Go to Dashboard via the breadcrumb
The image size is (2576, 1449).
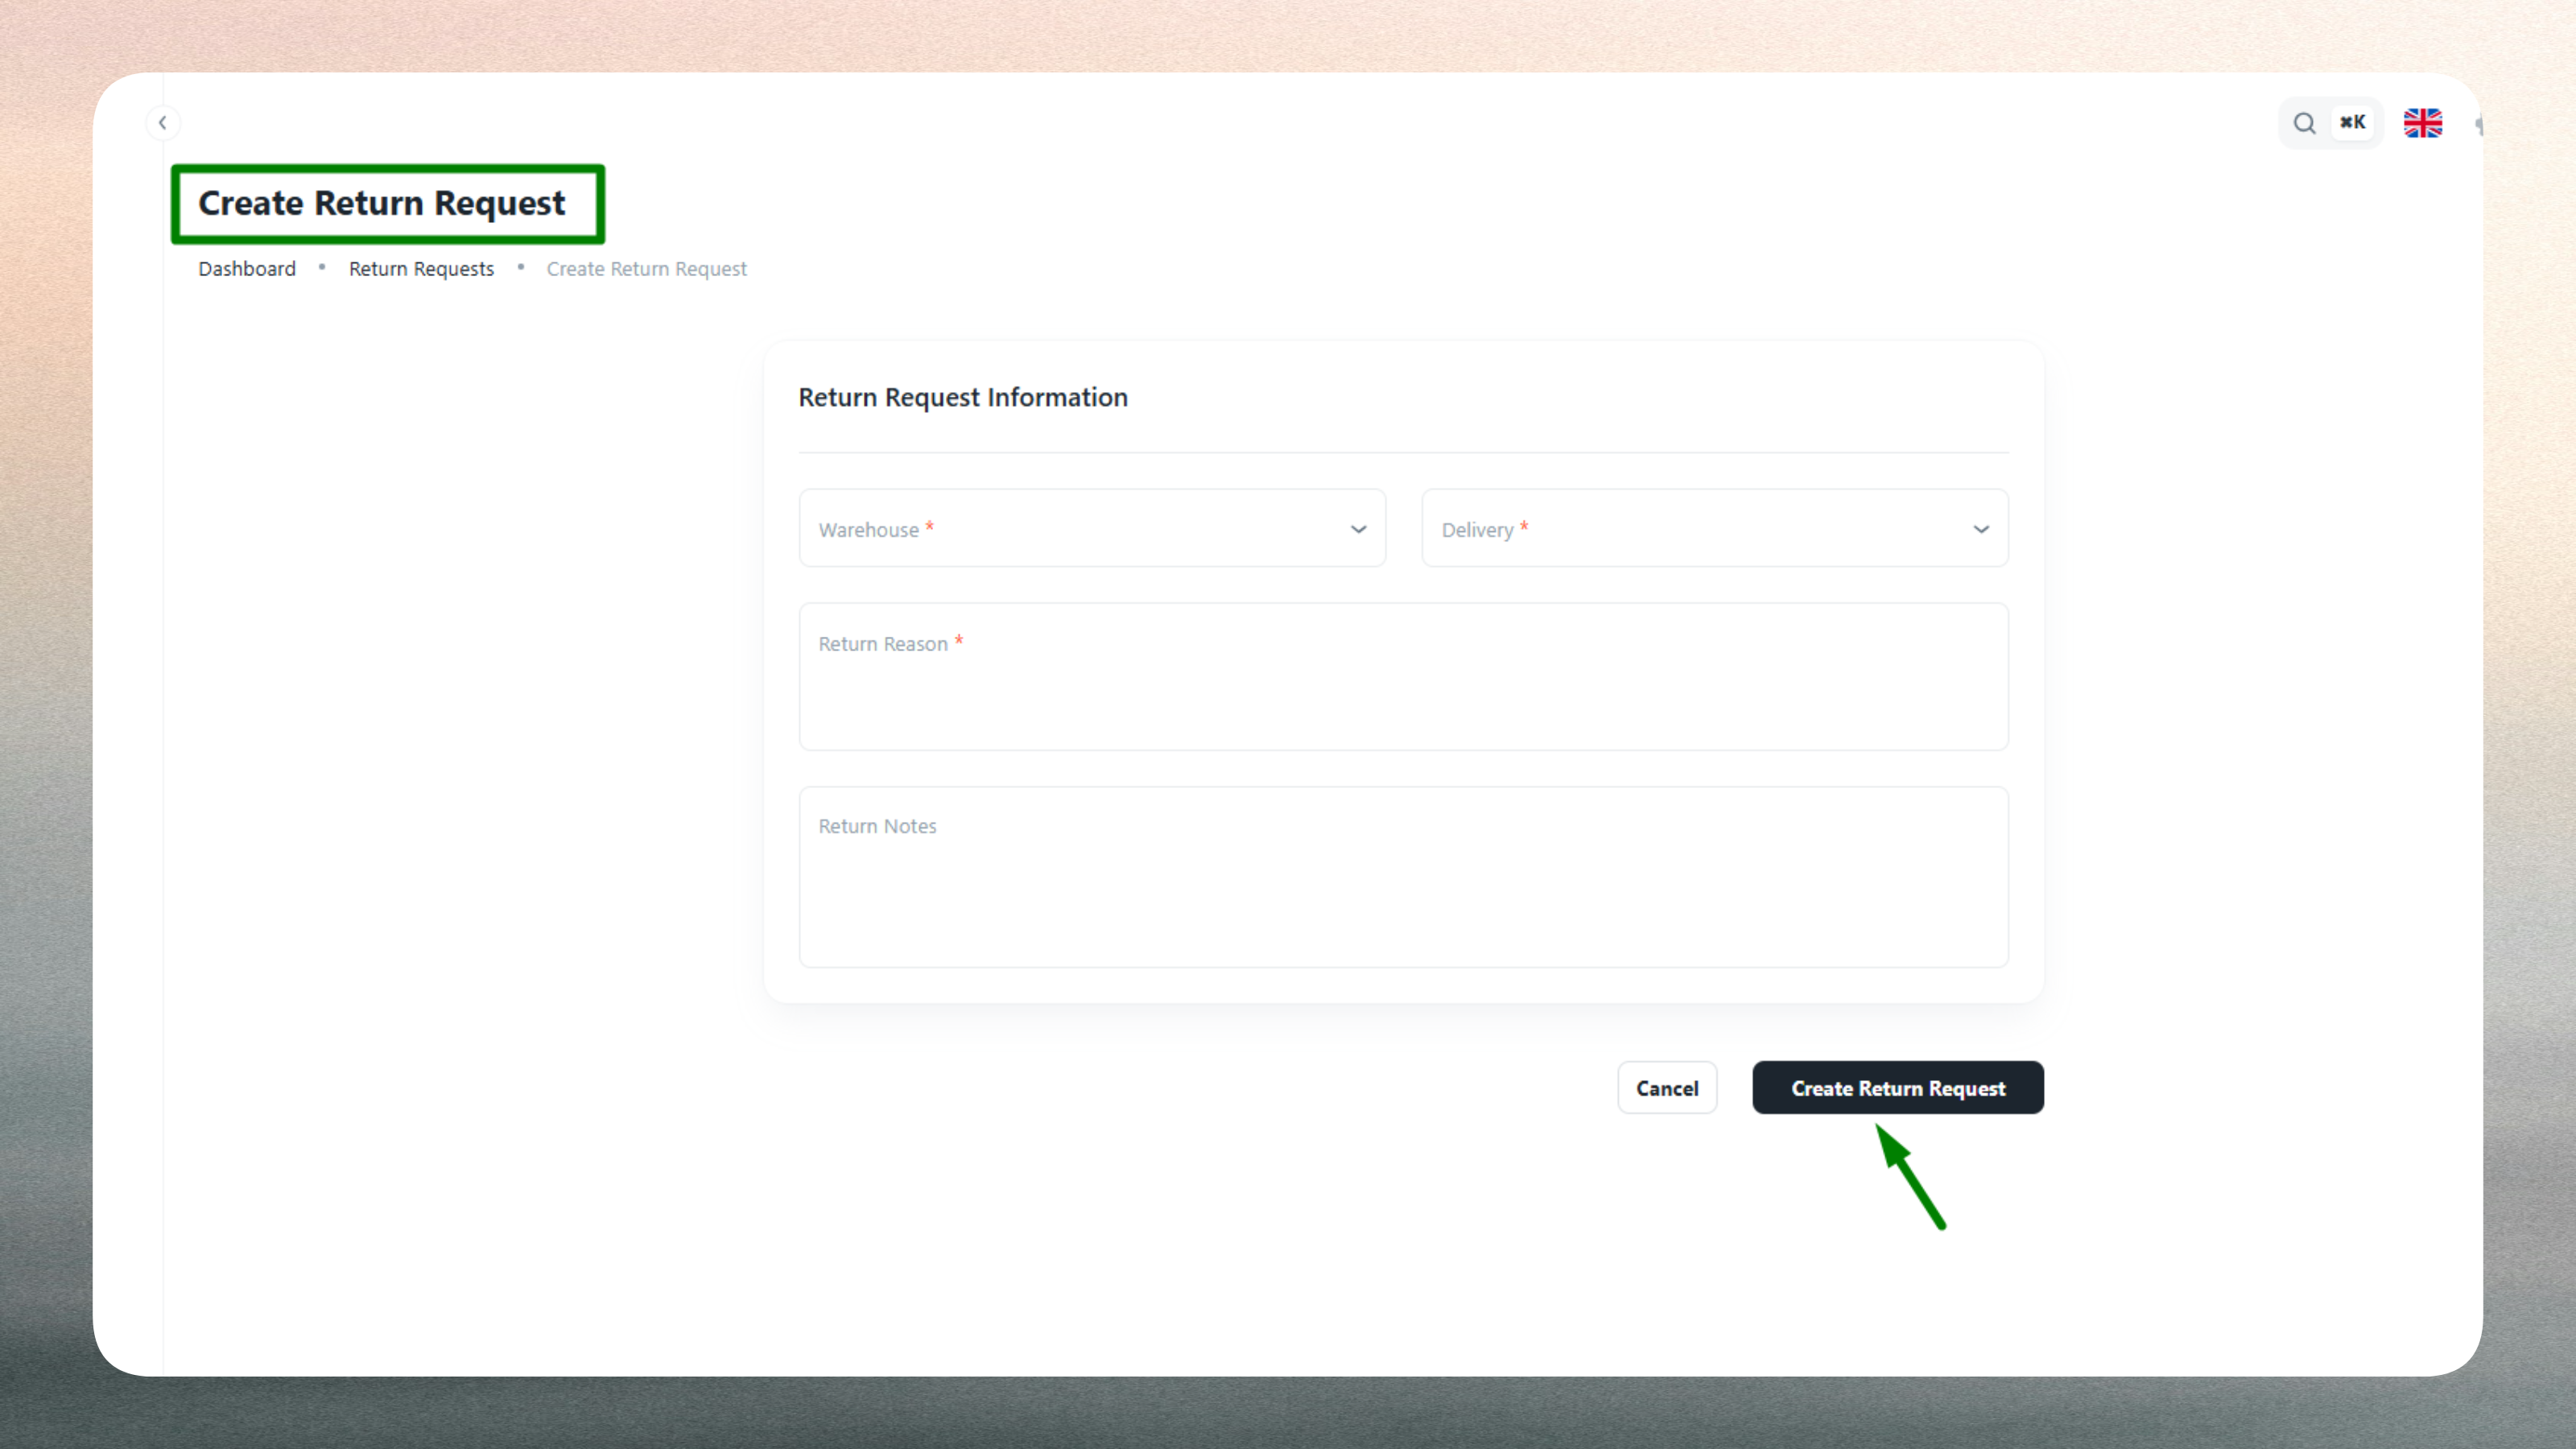(x=246, y=268)
